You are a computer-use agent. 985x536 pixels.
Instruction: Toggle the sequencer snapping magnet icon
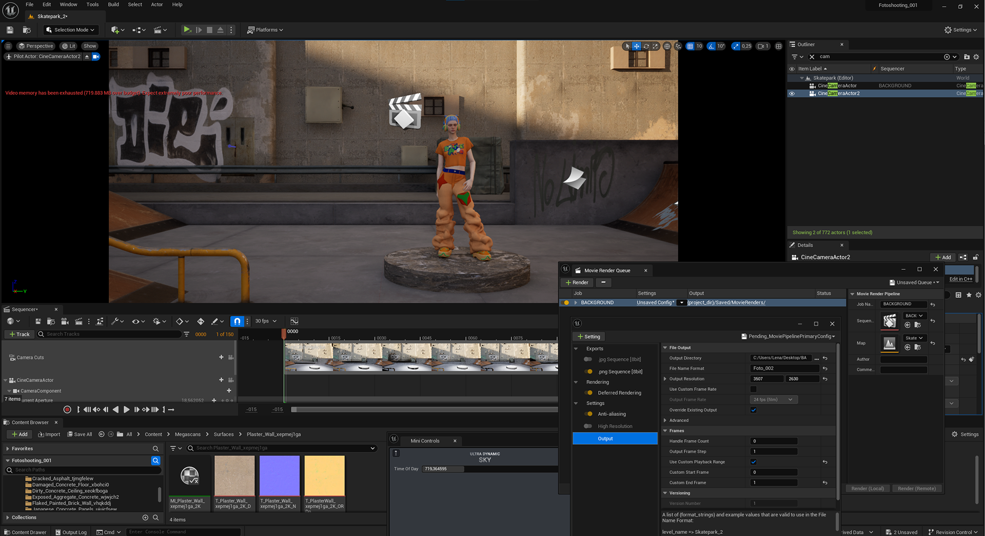click(237, 321)
